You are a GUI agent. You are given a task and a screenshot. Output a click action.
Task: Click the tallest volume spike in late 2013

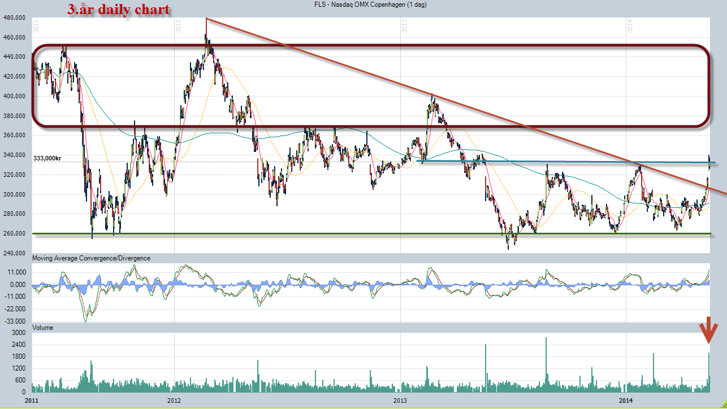(x=546, y=364)
